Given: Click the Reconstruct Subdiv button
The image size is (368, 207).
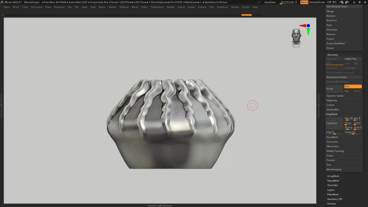Looking at the screenshot, I should point(343,77).
